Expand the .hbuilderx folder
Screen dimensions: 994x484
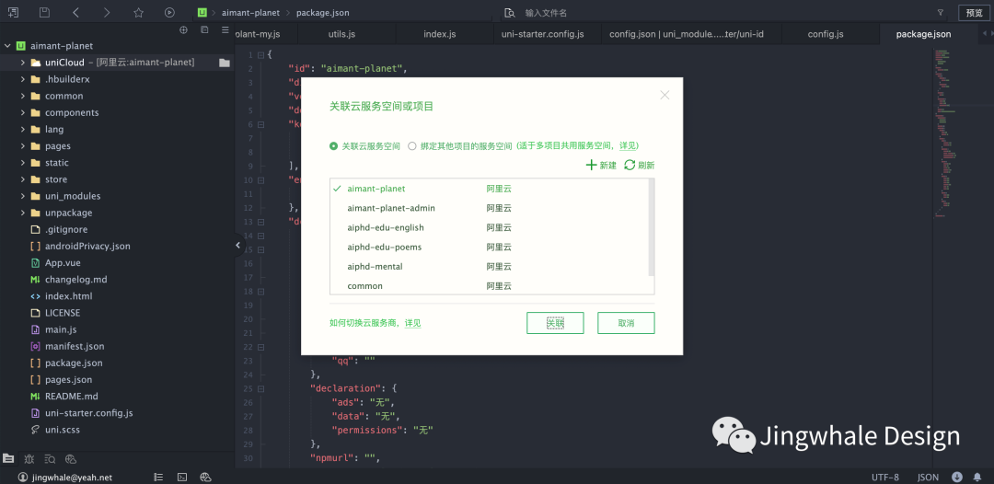[23, 79]
